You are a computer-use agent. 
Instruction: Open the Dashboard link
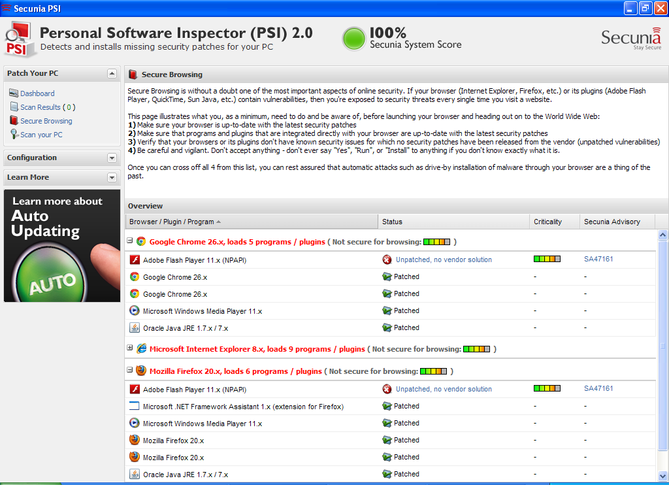tap(37, 93)
